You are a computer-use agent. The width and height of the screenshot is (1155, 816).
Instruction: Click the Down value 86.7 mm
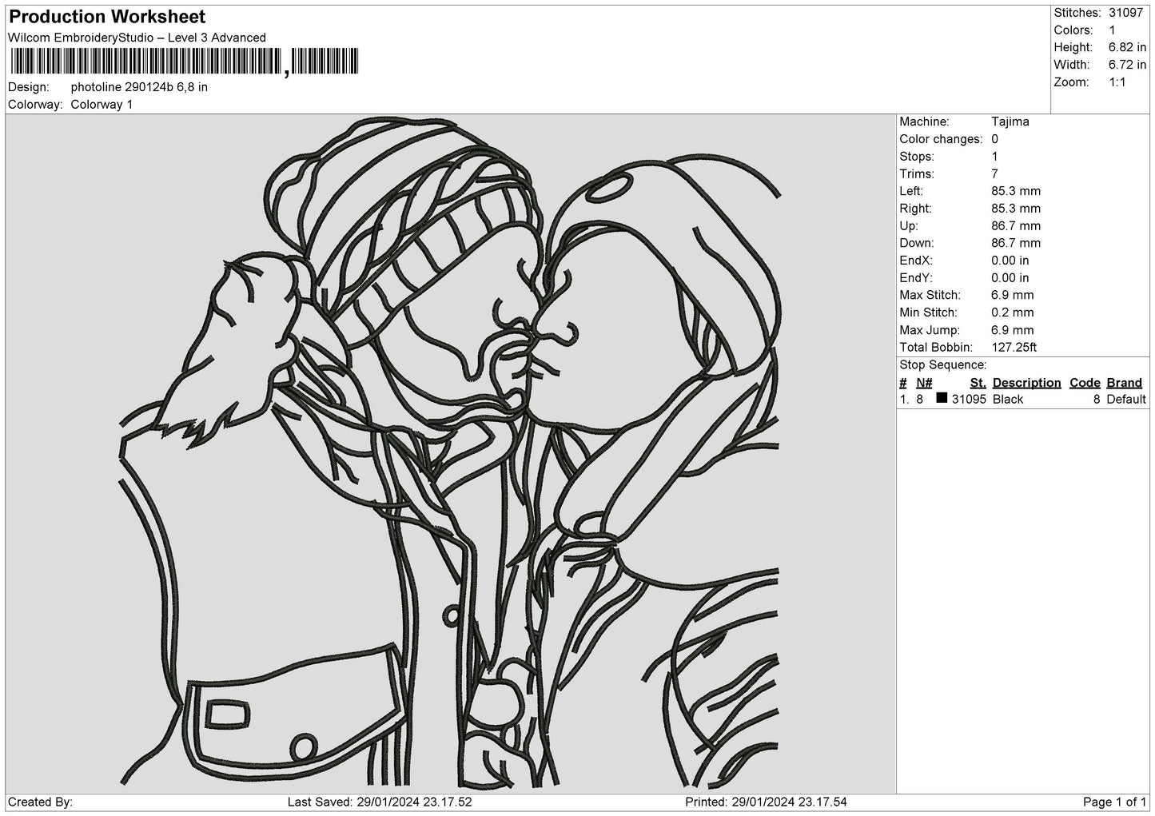click(x=1016, y=243)
